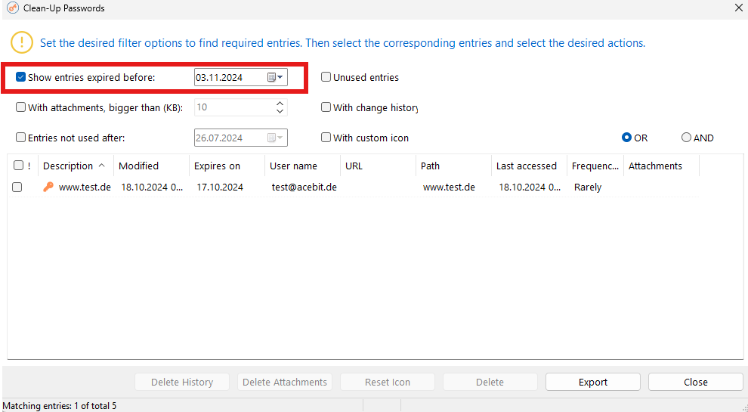Screen dimensions: 748x412
Task: Decrease attachment size with down arrow
Action: pos(280,111)
